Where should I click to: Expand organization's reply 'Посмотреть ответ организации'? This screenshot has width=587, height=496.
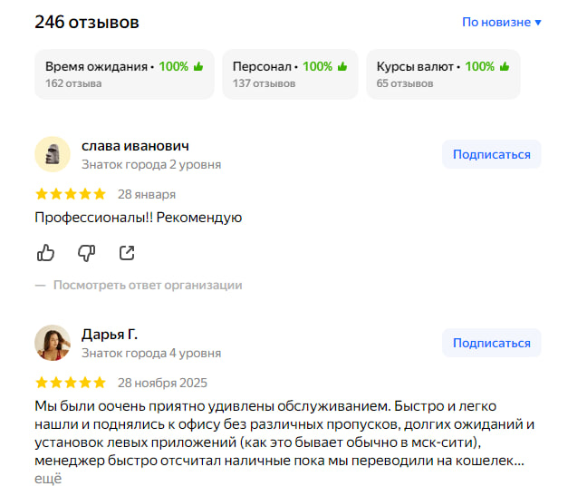coord(147,285)
